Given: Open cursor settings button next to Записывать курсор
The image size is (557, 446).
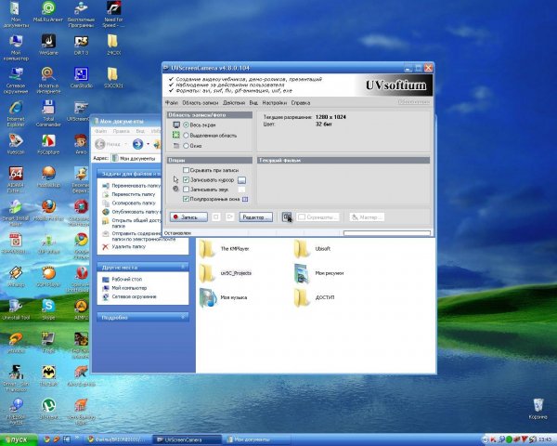Looking at the screenshot, I should (x=241, y=180).
